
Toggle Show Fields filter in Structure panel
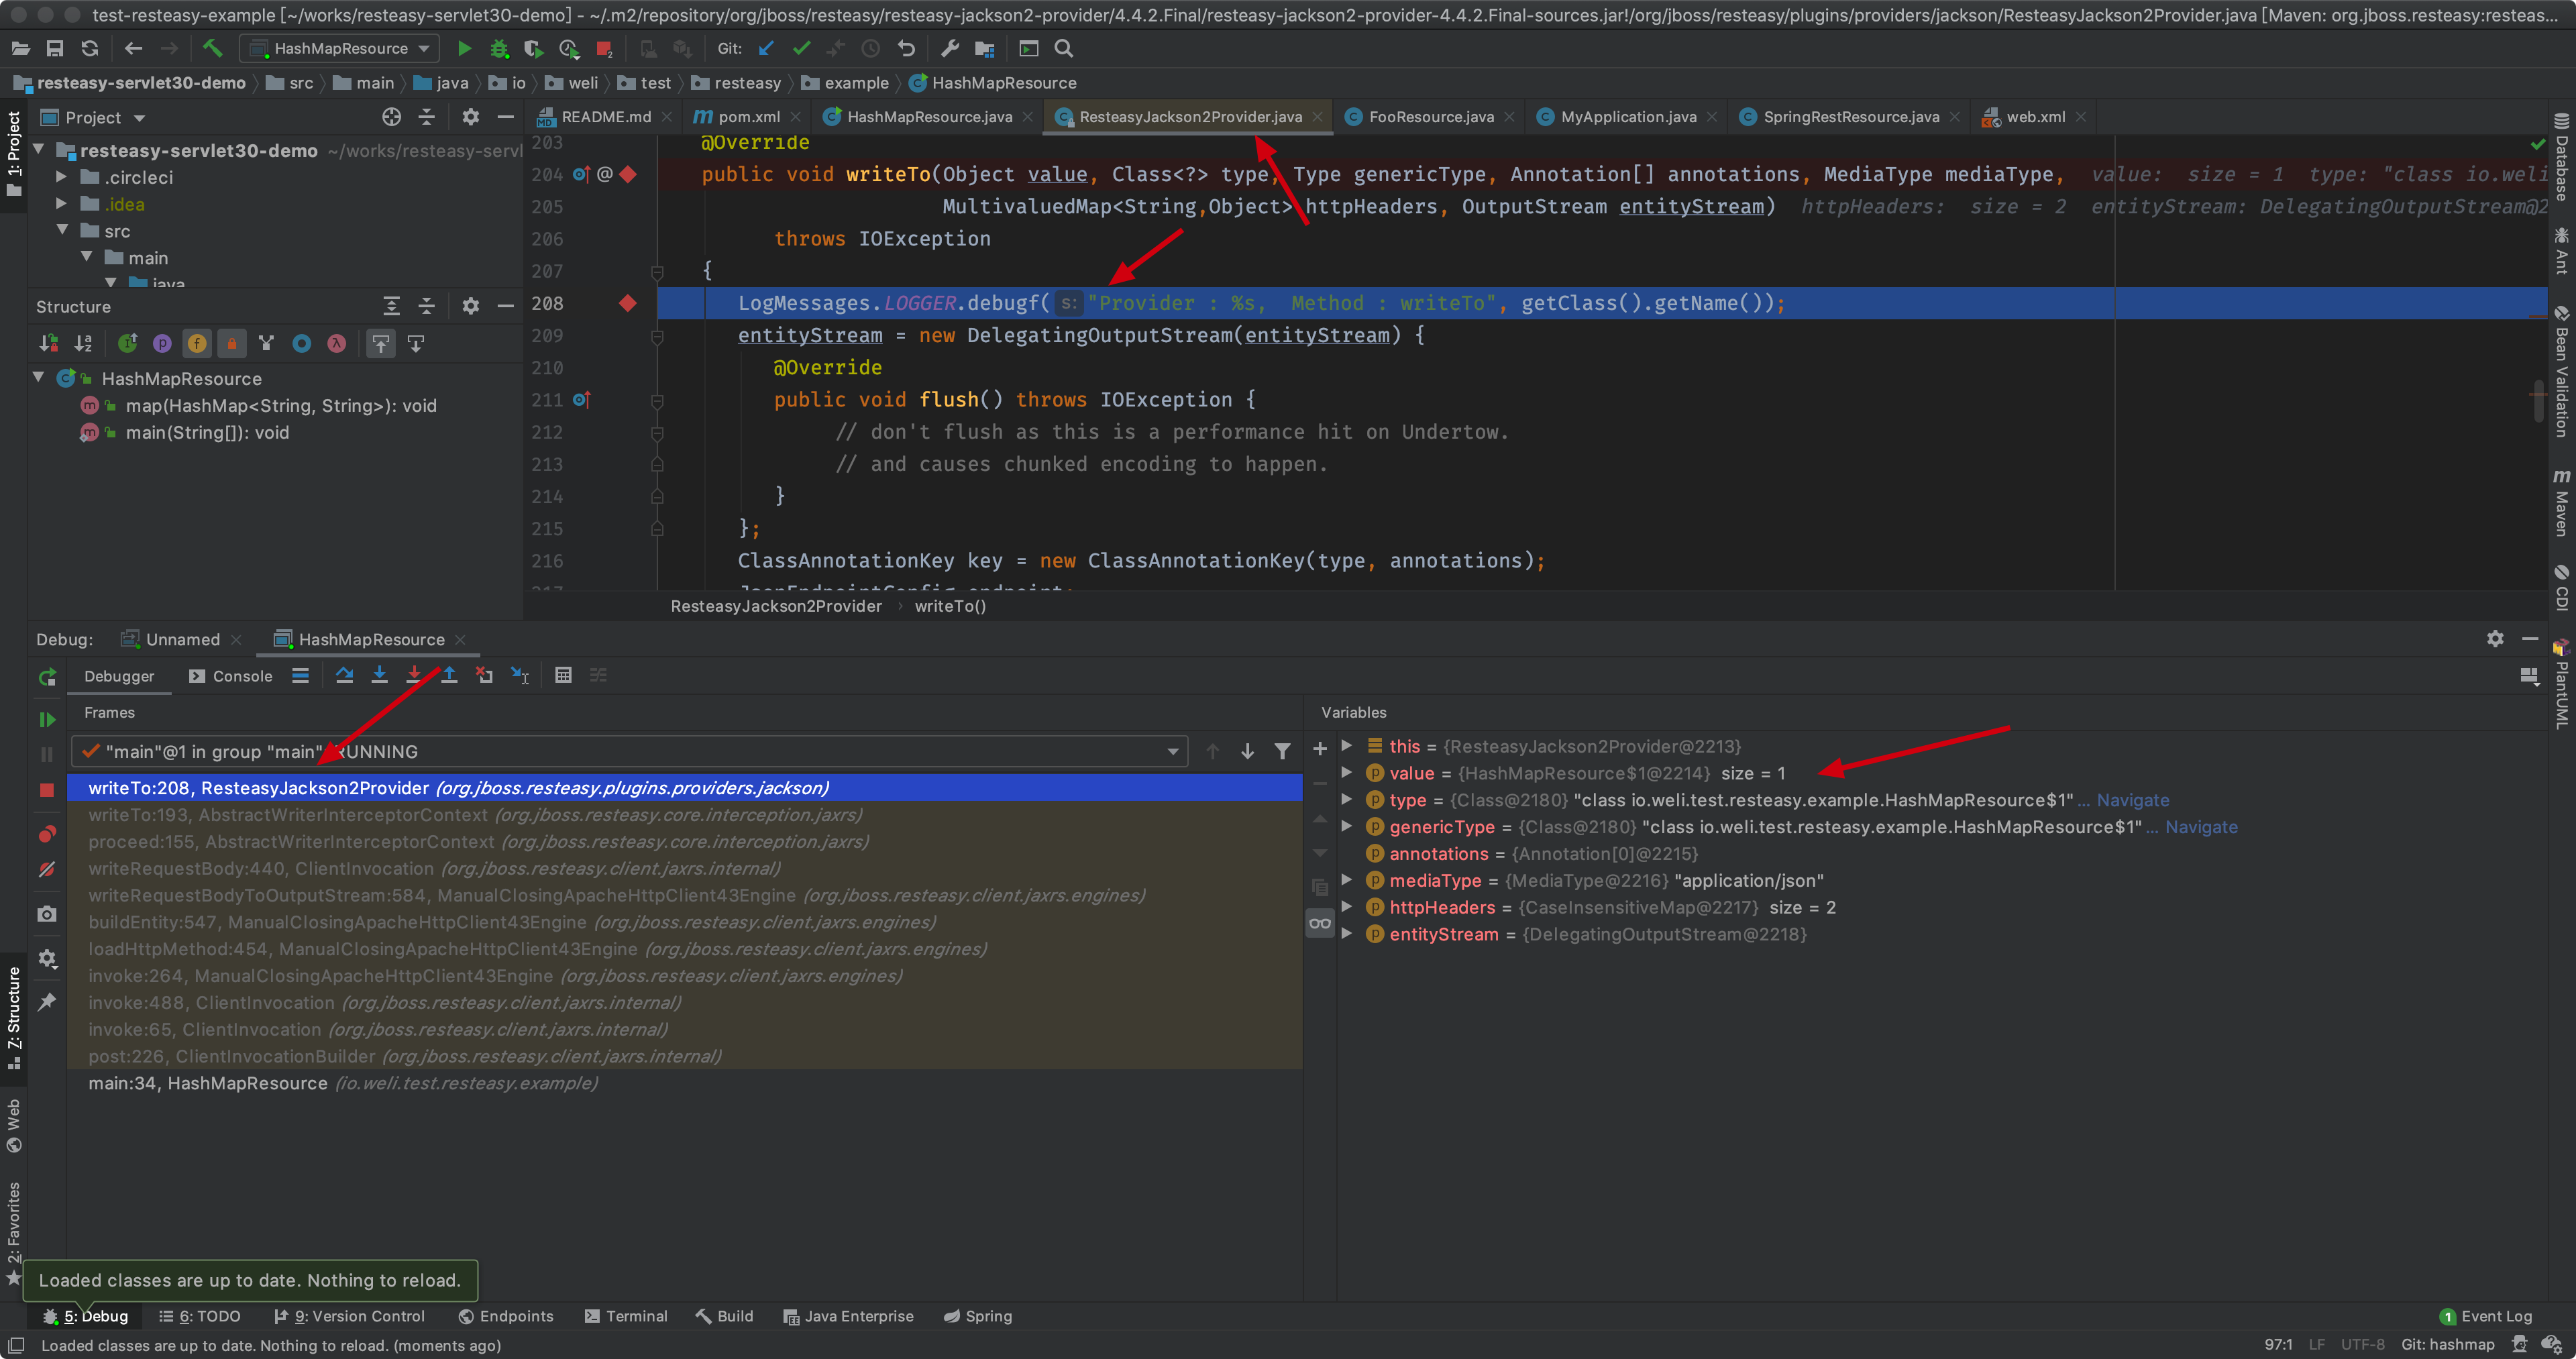(x=197, y=344)
